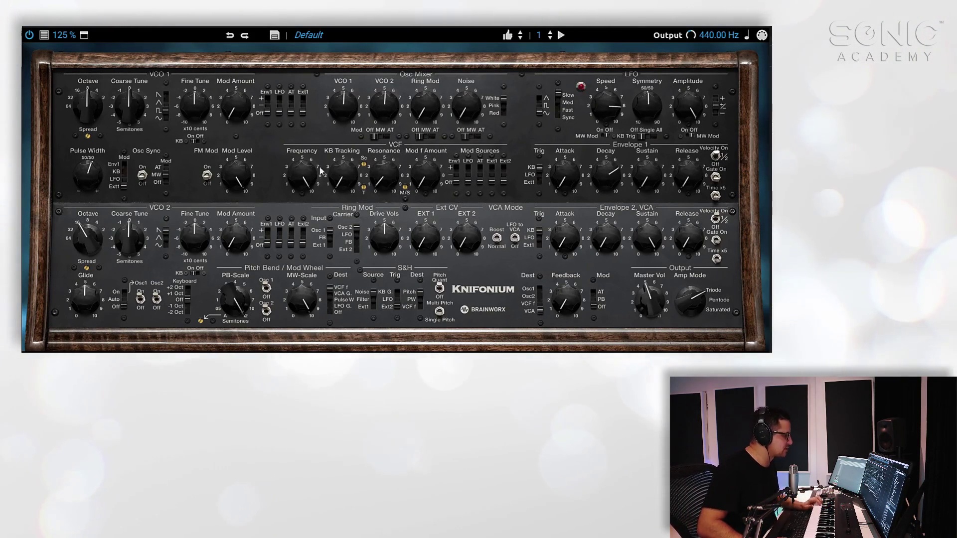Click the play next preset arrow
This screenshot has width=957, height=538.
[561, 35]
